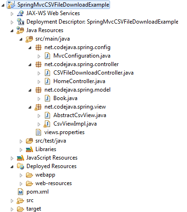This screenshot has width=187, height=212.
Task: Collapse the net.codejava.spring.view package
Action: [30, 107]
